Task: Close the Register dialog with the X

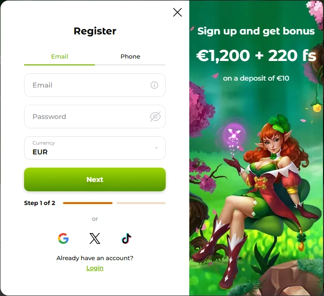Action: (x=177, y=12)
